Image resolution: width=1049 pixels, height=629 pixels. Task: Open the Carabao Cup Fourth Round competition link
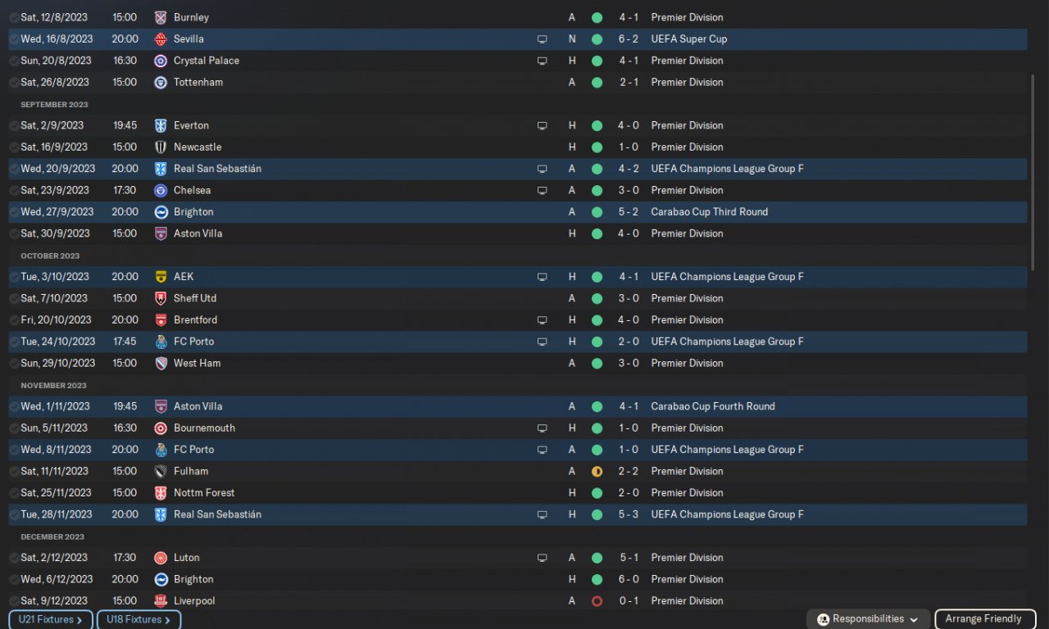[x=712, y=406]
